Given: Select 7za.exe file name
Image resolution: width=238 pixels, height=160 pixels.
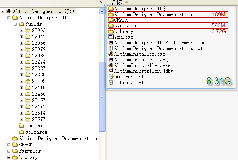Looking at the screenshot, I should pos(124,37).
